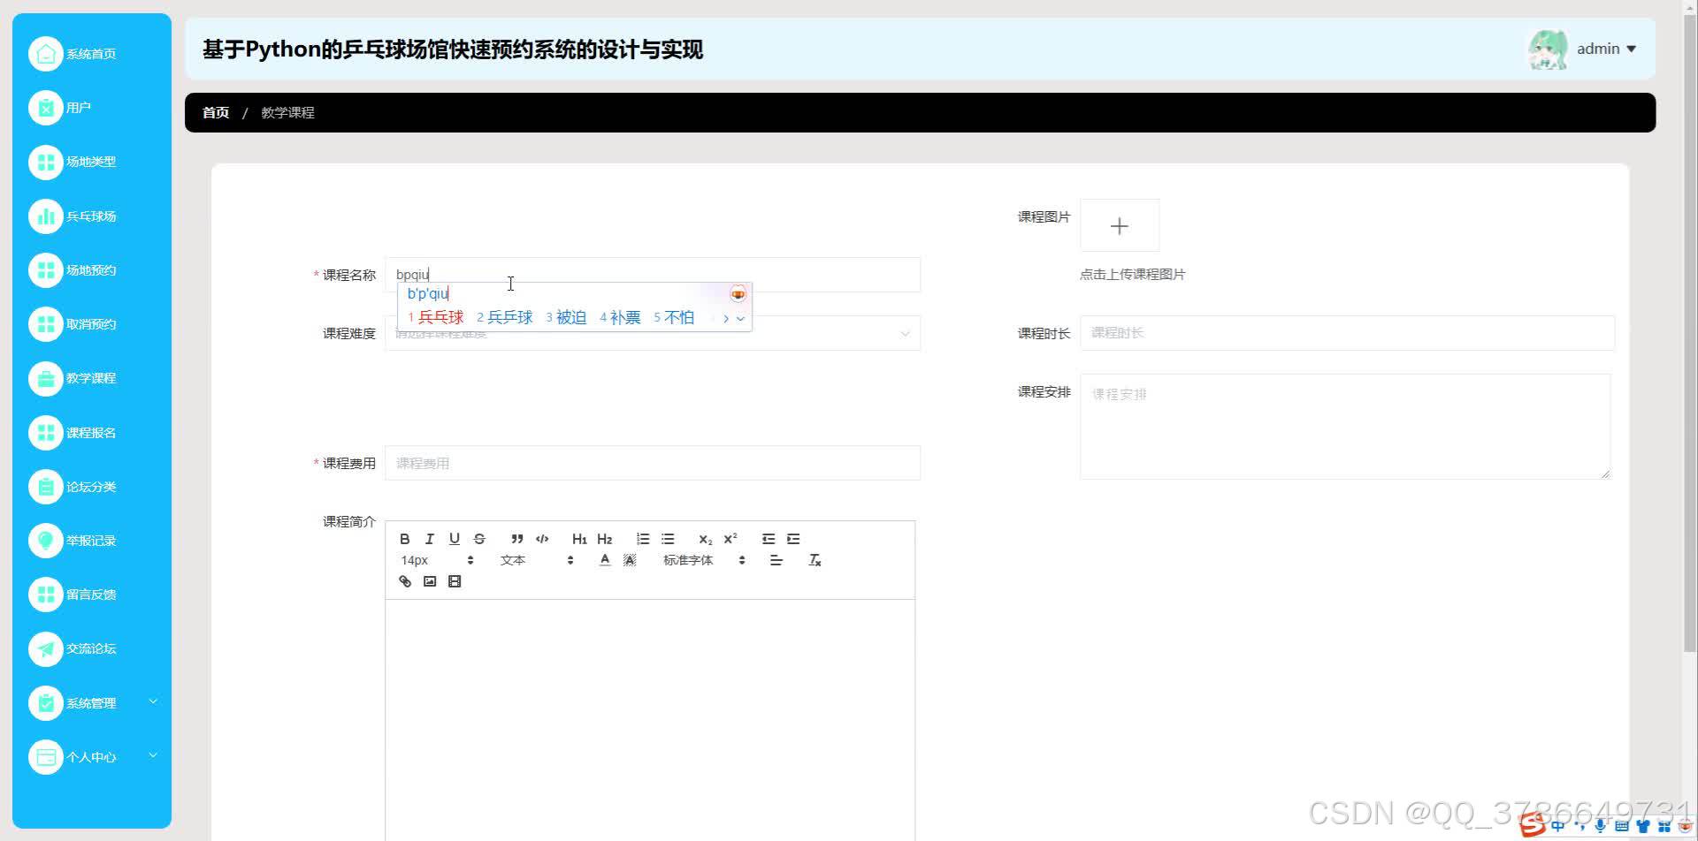The width and height of the screenshot is (1698, 841).
Task: Open the 课程难度 selection dropdown
Action: tap(652, 333)
